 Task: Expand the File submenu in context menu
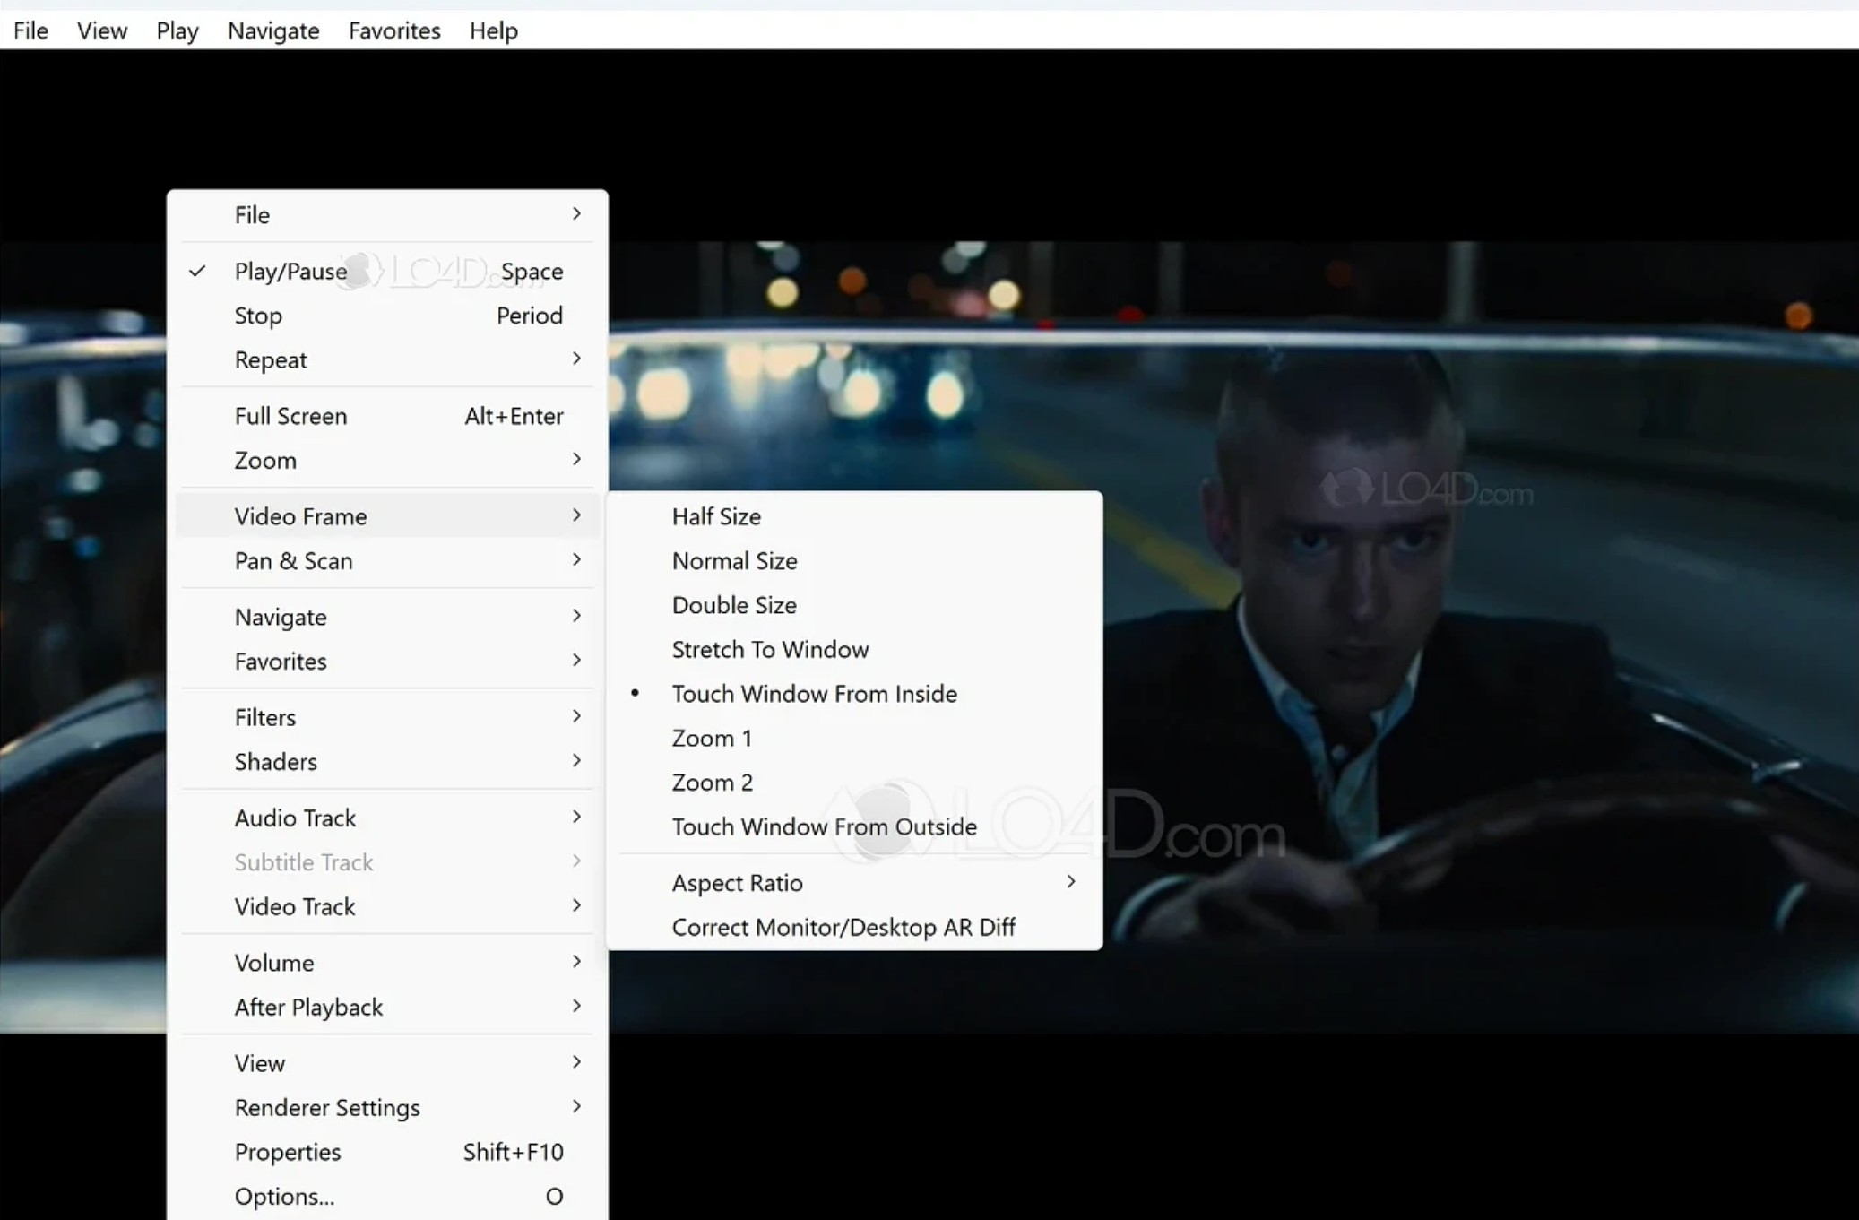tap(387, 215)
